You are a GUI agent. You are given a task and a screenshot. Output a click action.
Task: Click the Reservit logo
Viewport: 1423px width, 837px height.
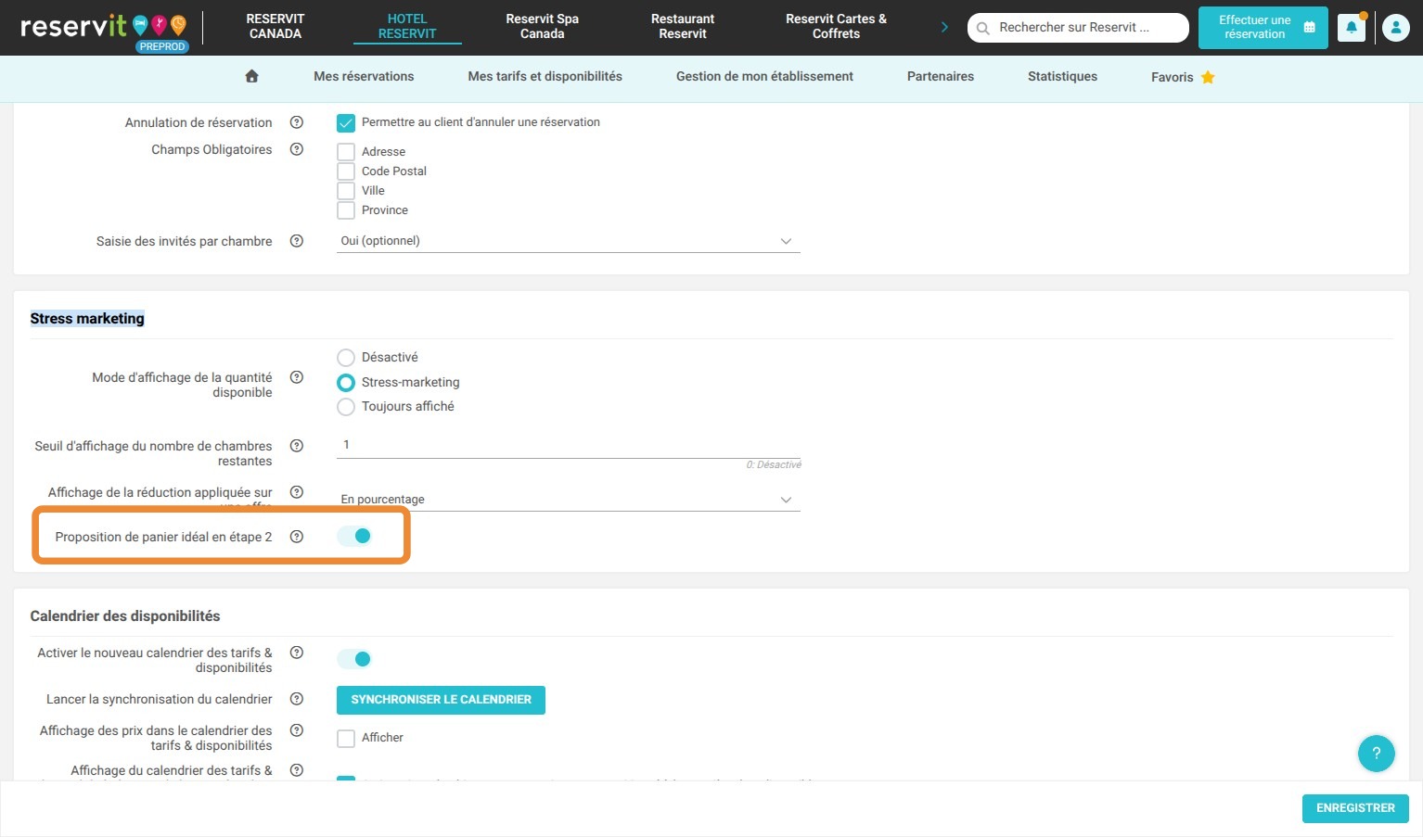(x=104, y=28)
